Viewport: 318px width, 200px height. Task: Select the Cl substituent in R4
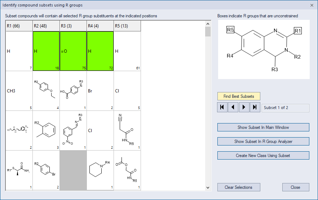(x=100, y=131)
